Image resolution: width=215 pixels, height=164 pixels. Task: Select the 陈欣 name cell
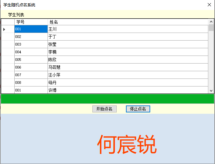point(128,60)
